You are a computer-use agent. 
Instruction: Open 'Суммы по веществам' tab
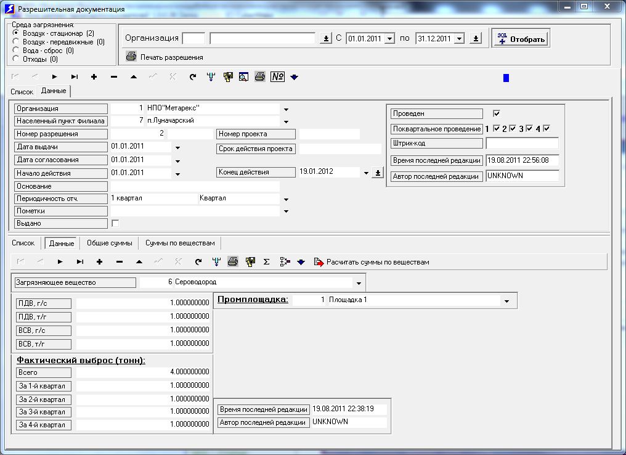click(180, 243)
